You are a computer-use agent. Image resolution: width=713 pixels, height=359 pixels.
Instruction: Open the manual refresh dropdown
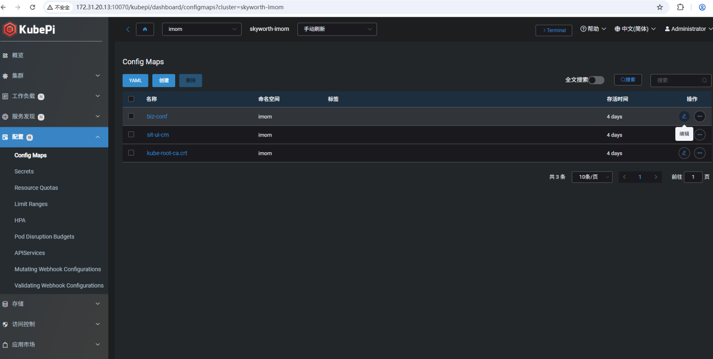[x=337, y=29]
